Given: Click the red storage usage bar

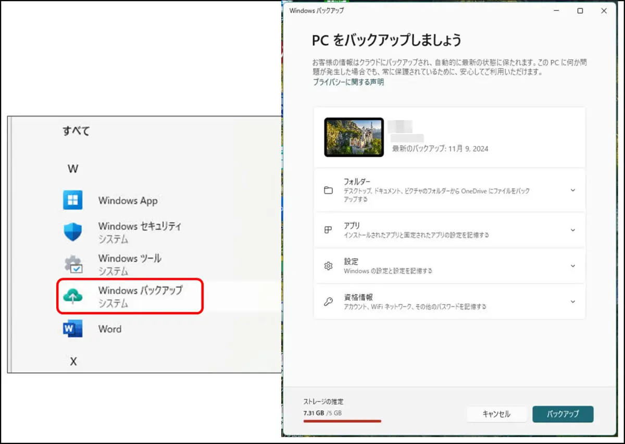Looking at the screenshot, I should click(x=342, y=422).
